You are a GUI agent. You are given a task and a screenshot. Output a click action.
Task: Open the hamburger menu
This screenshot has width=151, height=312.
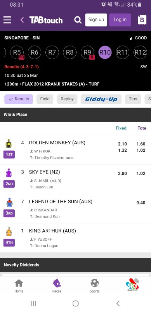tap(7, 20)
